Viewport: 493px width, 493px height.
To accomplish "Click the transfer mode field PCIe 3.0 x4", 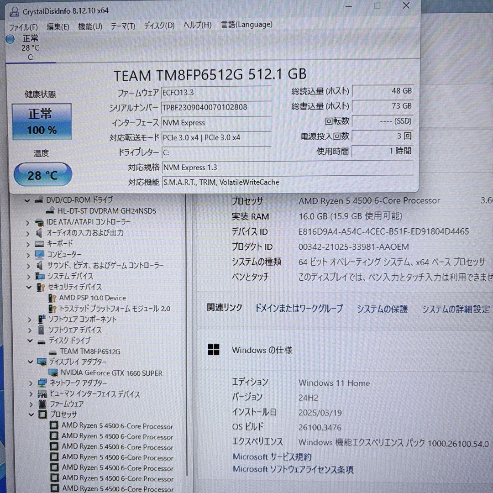I will coord(216,138).
